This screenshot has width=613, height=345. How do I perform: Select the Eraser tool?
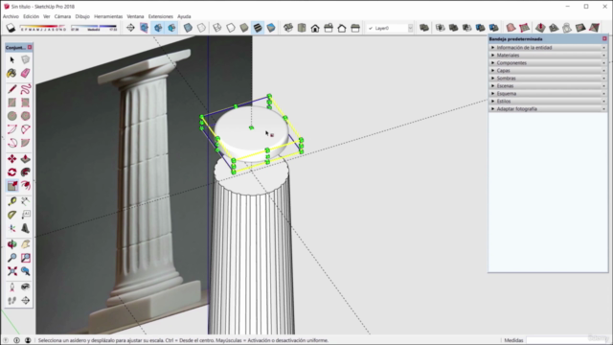pyautogui.click(x=26, y=73)
